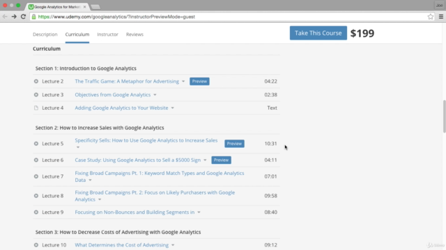Screen dimensions: 446x250
Task: Click the Lecture 7 row label
Action: [53, 176]
